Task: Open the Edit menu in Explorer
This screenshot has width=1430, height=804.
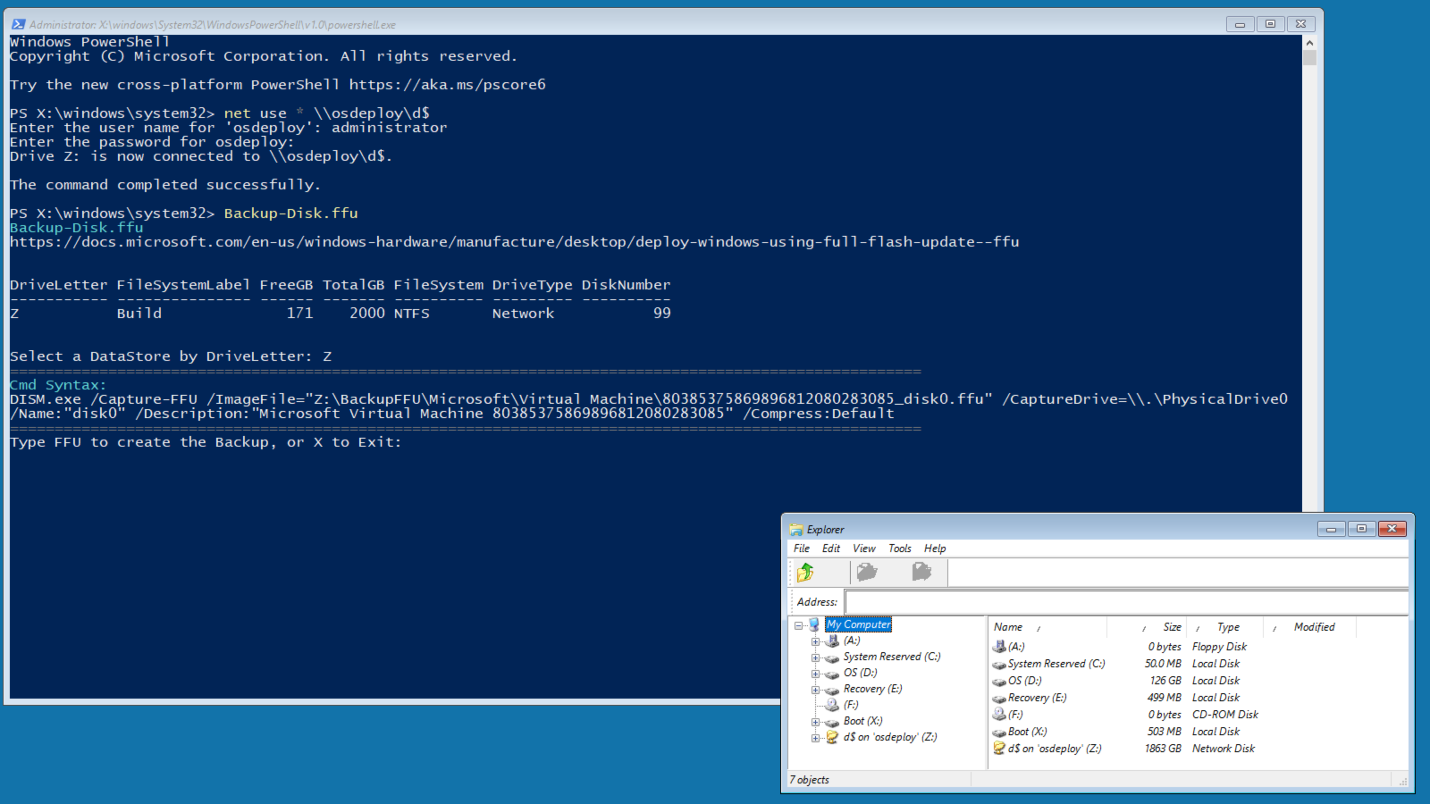Action: pos(830,548)
